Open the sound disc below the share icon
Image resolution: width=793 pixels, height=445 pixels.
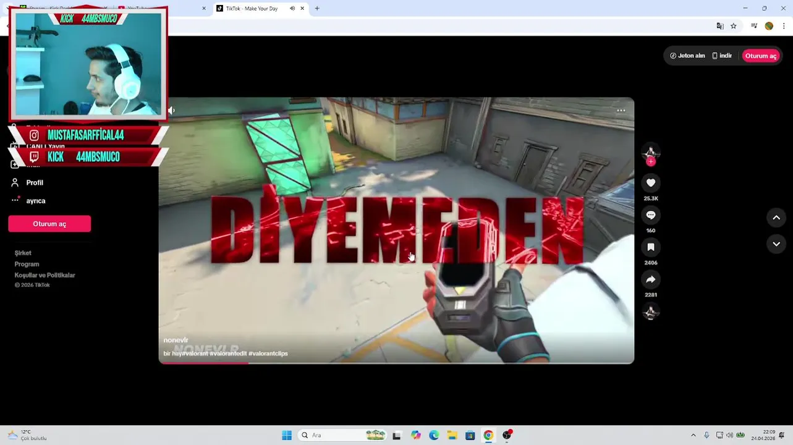[x=650, y=312]
